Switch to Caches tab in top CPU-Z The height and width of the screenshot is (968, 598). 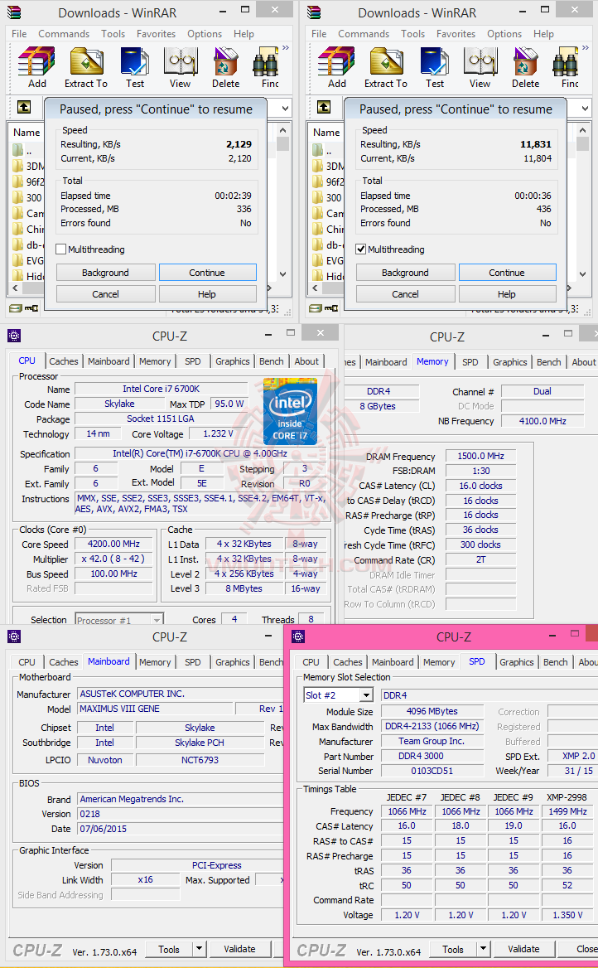point(64,361)
